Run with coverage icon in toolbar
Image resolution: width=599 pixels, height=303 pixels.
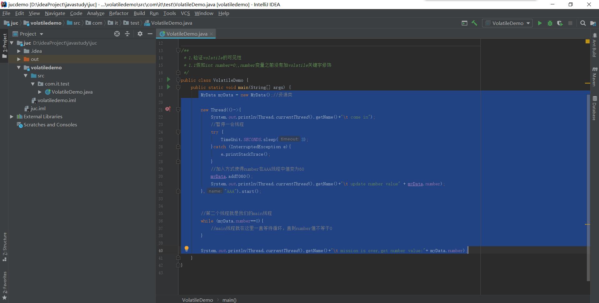pyautogui.click(x=560, y=23)
